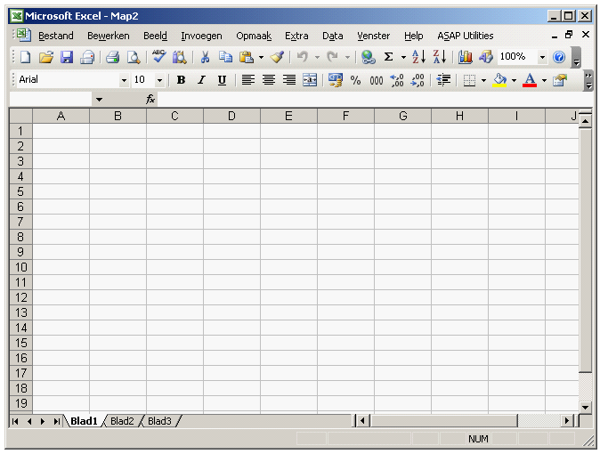The image size is (608, 462).
Task: Open the fill color dropdown arrow
Action: point(514,80)
